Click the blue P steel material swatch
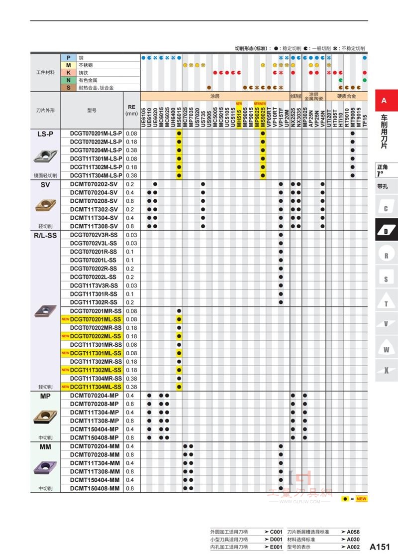 pos(69,58)
